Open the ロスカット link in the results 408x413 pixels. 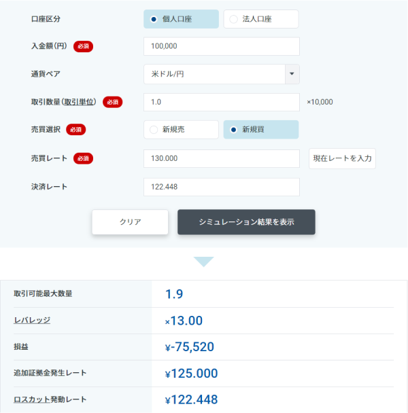(32, 399)
